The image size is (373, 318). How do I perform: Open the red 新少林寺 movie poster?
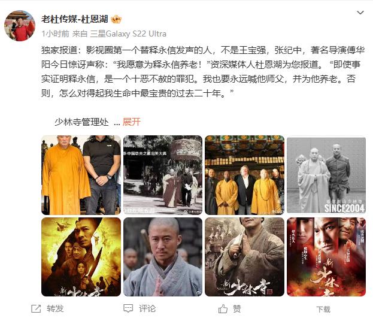[x=326, y=257]
